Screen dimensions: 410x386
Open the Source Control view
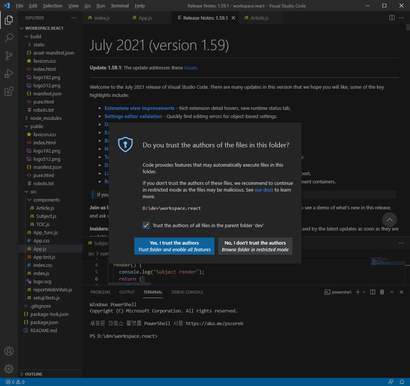pos(9,55)
